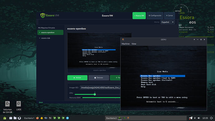Click the QEMU window title bar icon
215x121 pixels.
tap(123, 40)
